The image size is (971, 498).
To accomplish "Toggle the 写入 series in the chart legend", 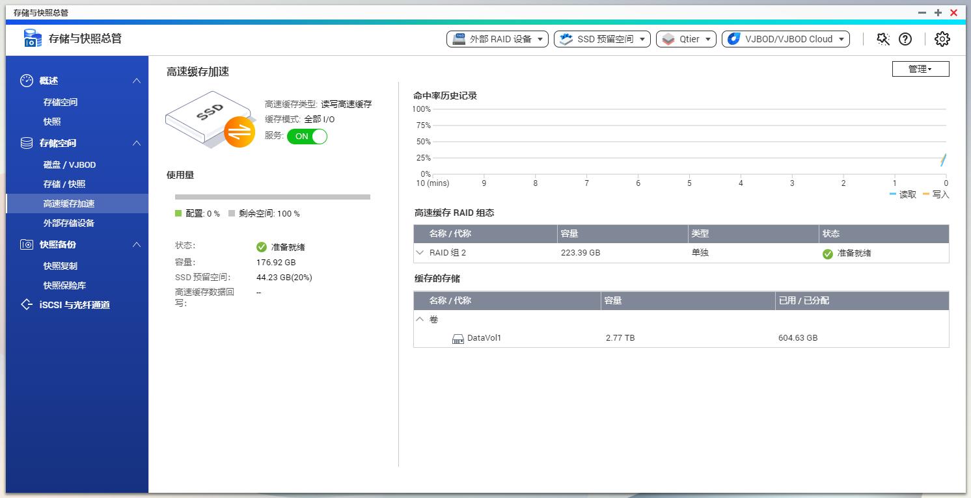I will [x=937, y=194].
